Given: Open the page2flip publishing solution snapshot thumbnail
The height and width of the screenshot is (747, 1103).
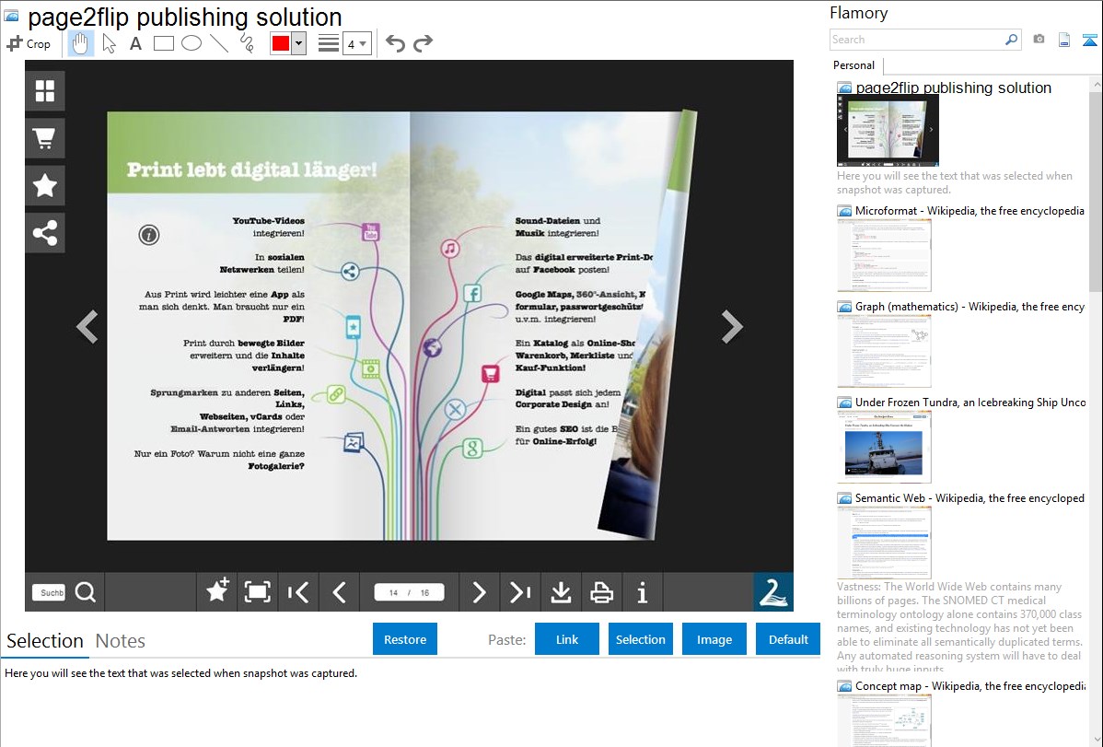Looking at the screenshot, I should click(888, 131).
